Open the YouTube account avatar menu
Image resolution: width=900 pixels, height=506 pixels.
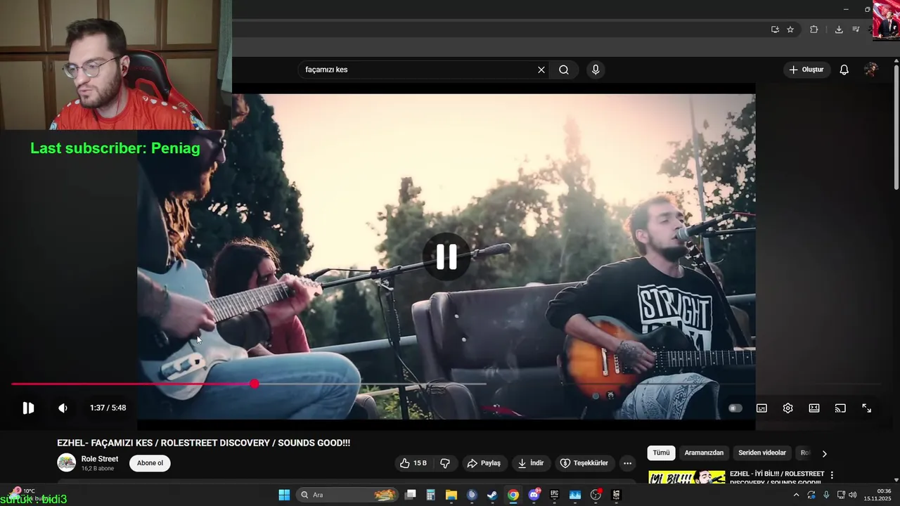point(871,70)
